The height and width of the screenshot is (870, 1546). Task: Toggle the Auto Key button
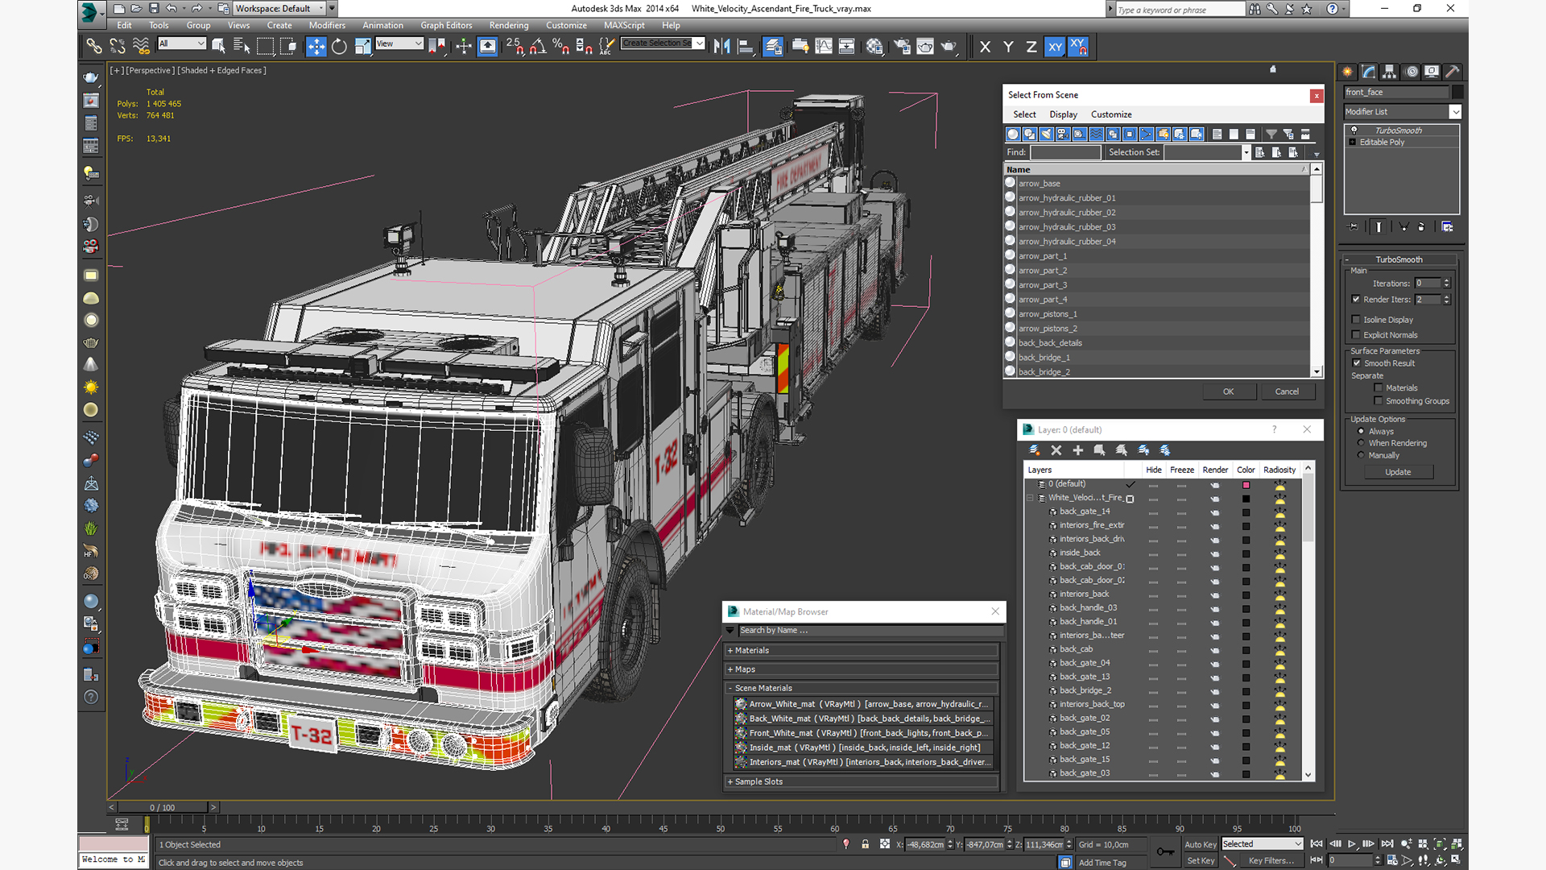coord(1201,845)
